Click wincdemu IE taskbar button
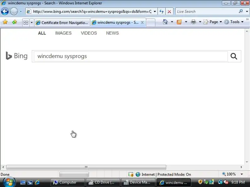250x187 pixels. coord(174,182)
